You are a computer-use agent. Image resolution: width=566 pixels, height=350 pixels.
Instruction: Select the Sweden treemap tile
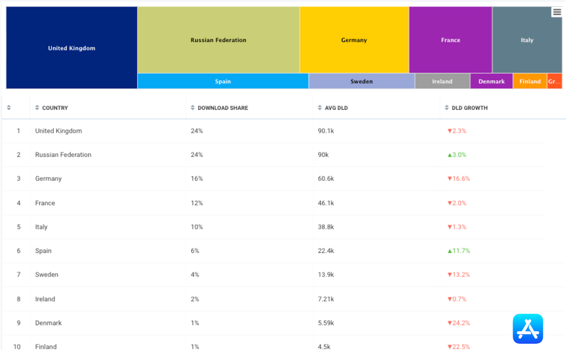pos(361,81)
